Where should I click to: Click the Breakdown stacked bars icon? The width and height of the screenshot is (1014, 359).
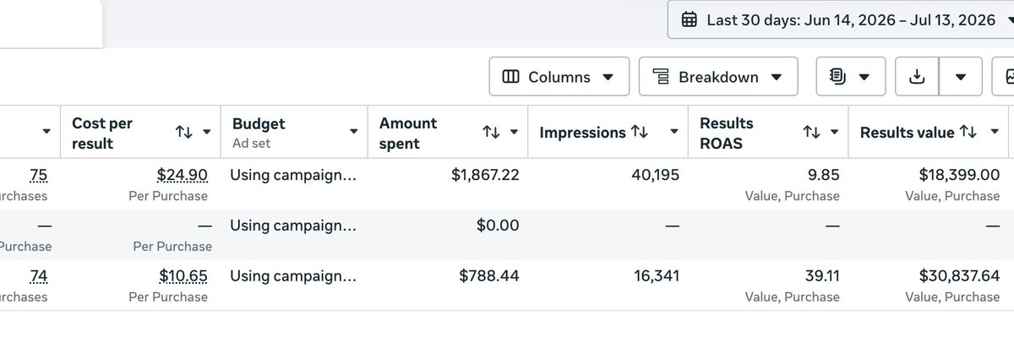(x=662, y=77)
